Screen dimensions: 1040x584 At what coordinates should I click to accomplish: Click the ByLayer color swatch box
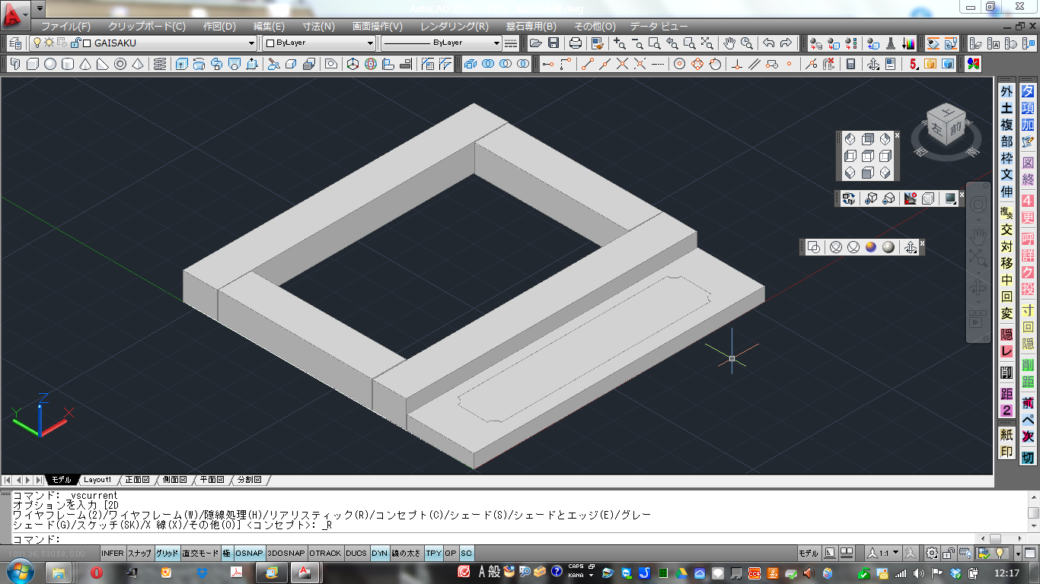[x=270, y=43]
